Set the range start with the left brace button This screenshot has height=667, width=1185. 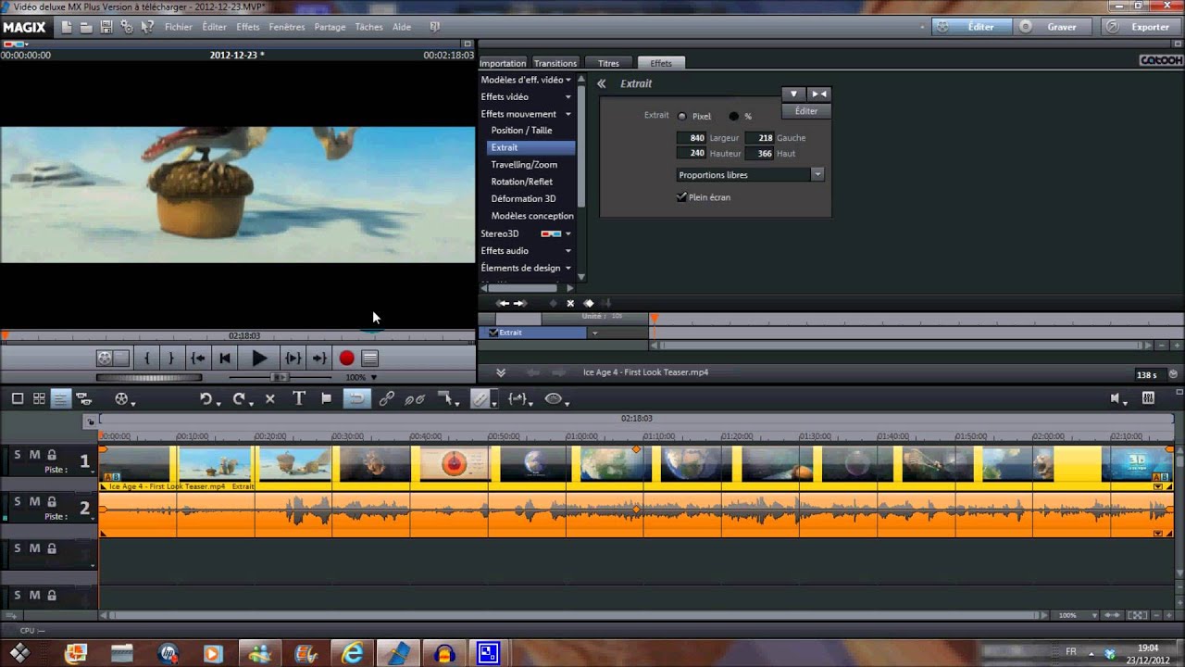click(x=147, y=359)
